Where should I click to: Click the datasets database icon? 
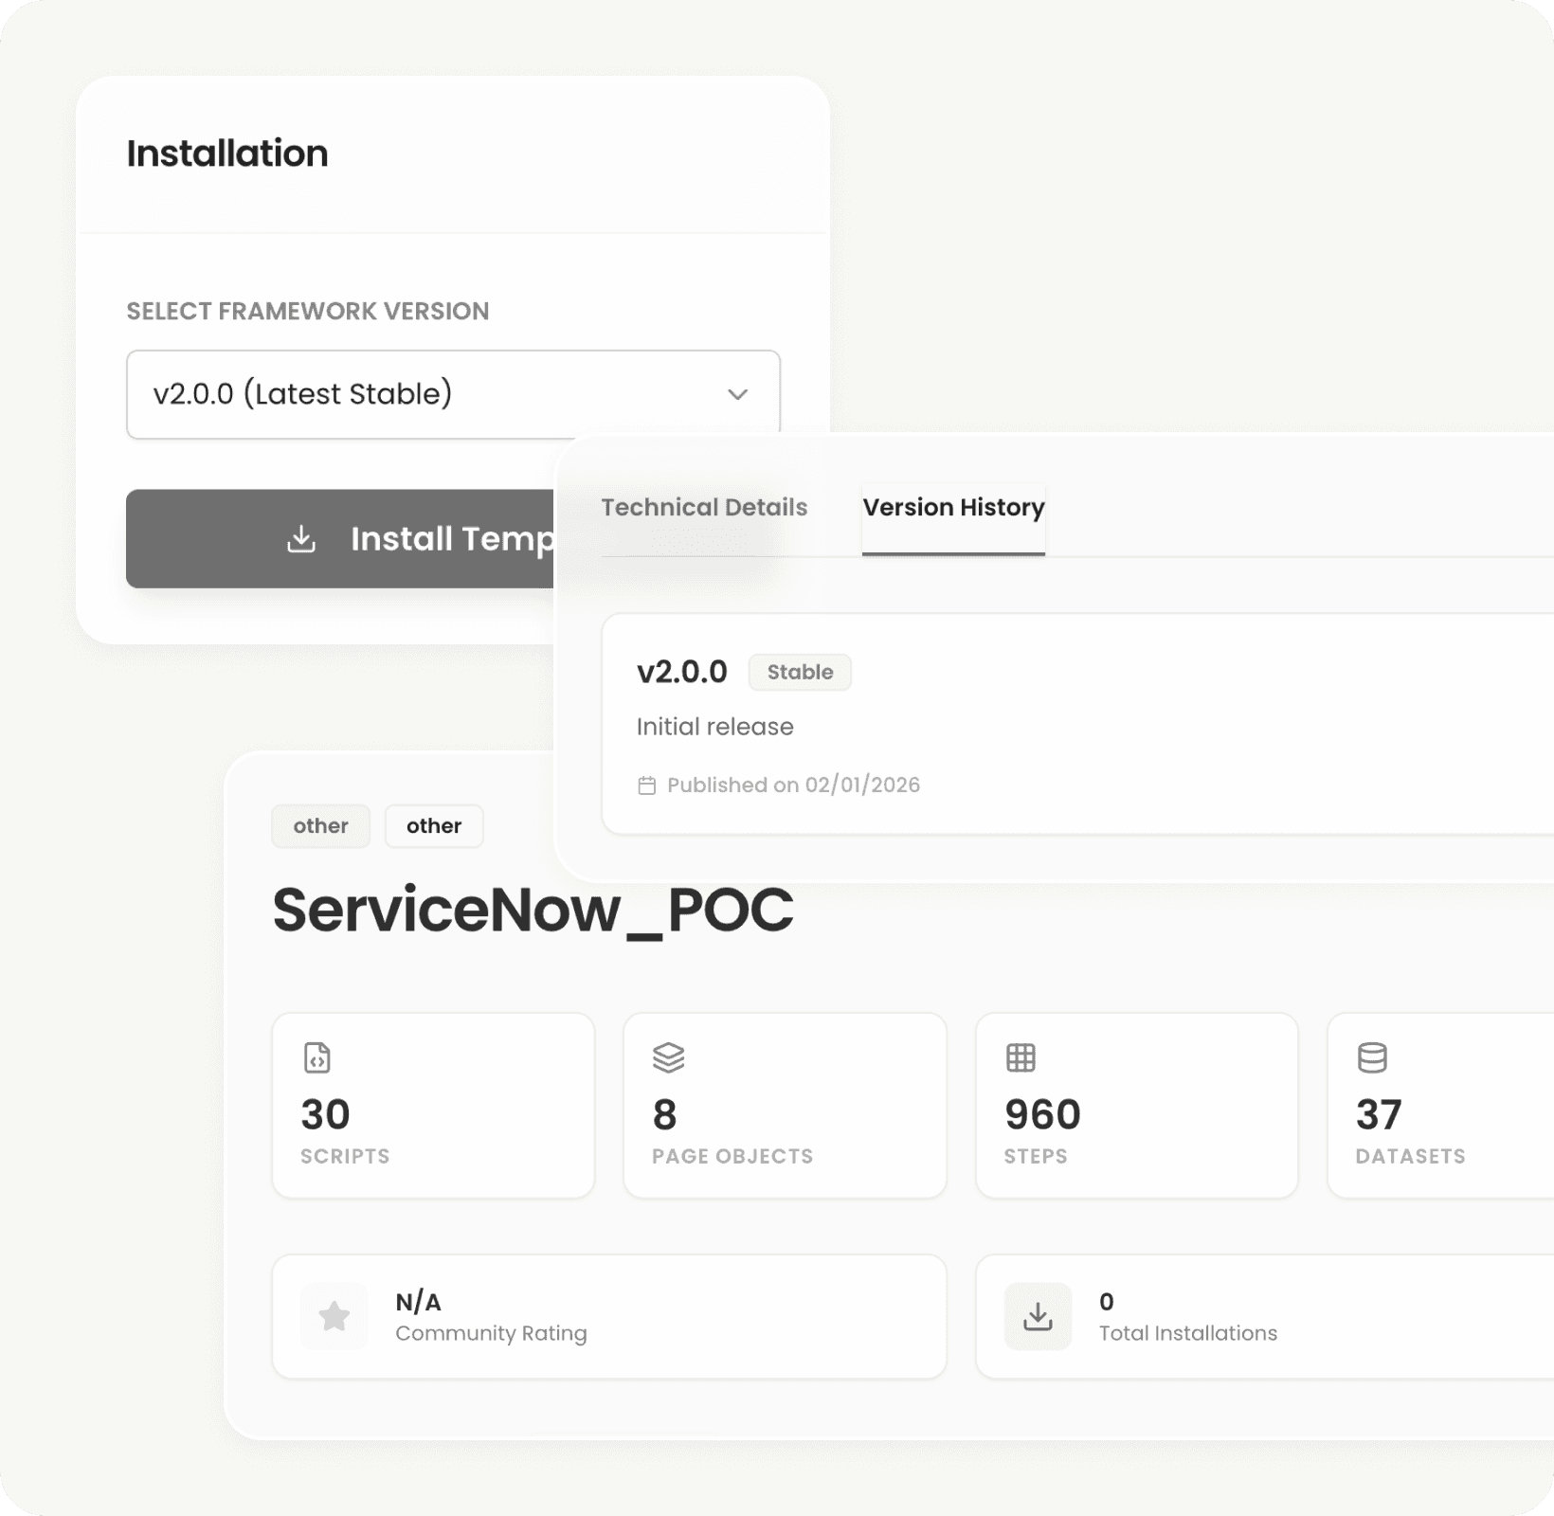coord(1372,1059)
